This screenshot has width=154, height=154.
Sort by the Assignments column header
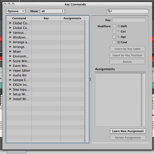[x=72, y=18]
